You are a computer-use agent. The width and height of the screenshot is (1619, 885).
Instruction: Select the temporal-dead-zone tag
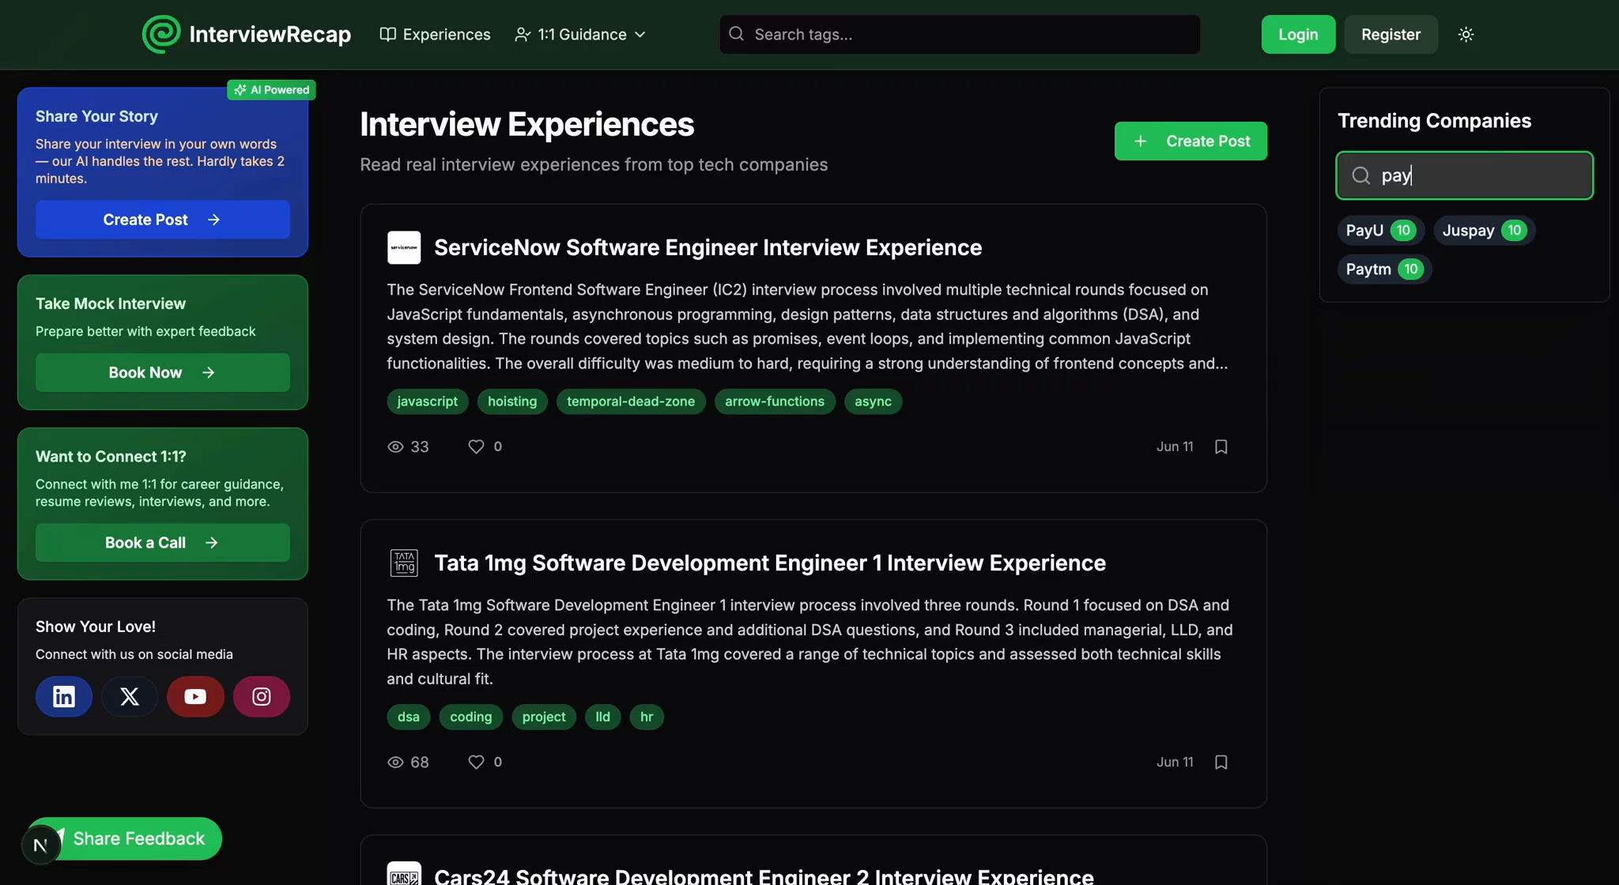coord(630,401)
